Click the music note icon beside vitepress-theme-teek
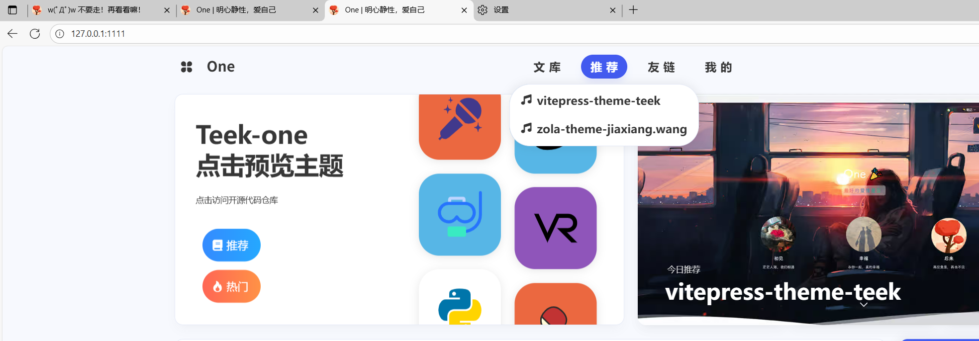 [526, 100]
